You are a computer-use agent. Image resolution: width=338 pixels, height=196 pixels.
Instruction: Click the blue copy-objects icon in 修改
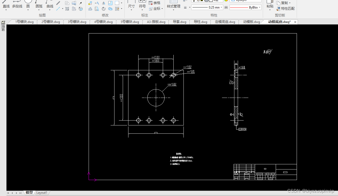coord(110,9)
